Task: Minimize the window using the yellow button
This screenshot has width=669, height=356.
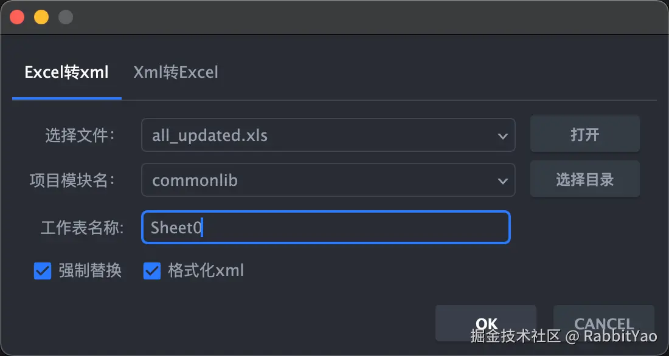Action: click(x=41, y=17)
